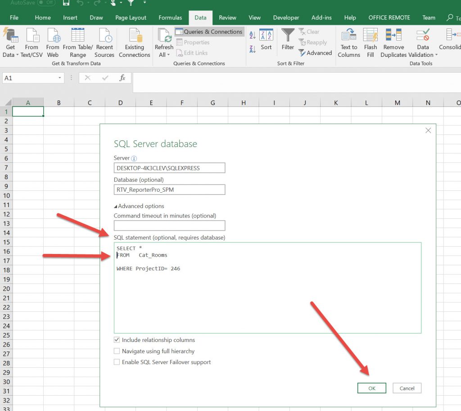461x411 pixels.
Task: Enable SQL Server Failover support checkbox
Action: click(x=117, y=362)
